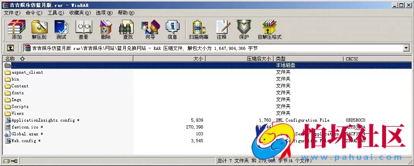Click the favicon.ico file icon
The image size is (414, 166).
[8, 127]
